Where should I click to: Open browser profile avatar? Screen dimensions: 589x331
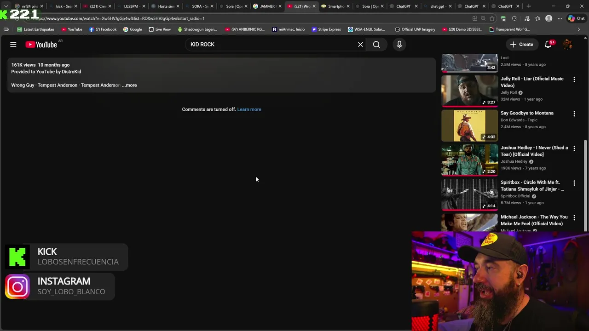549,18
